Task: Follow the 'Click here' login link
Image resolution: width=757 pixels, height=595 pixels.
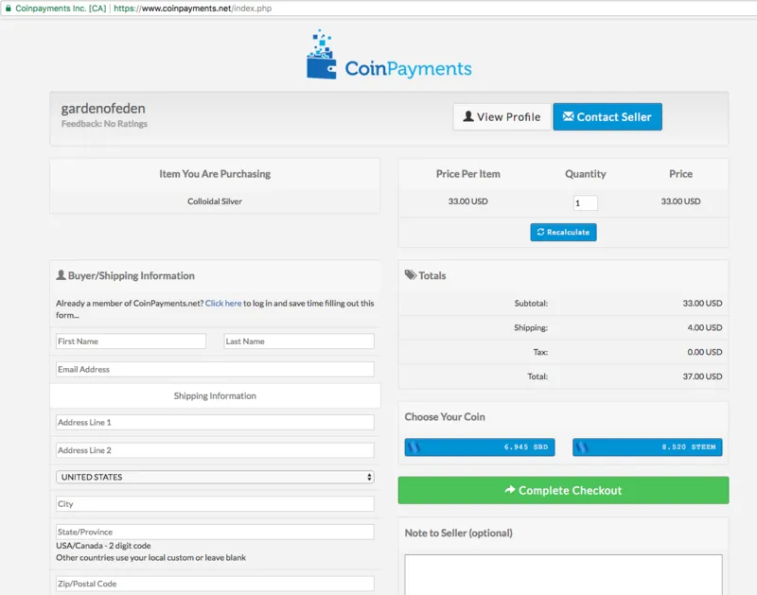Action: click(x=223, y=303)
